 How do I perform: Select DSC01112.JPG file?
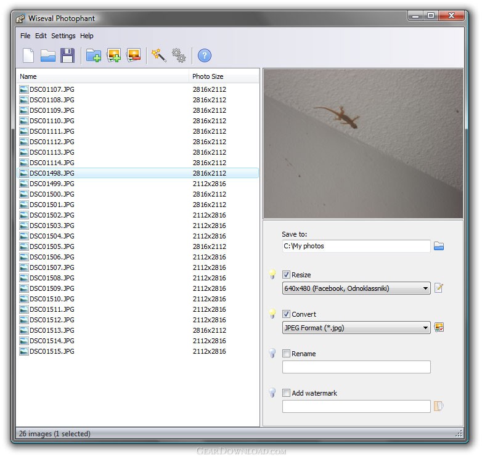point(137,142)
